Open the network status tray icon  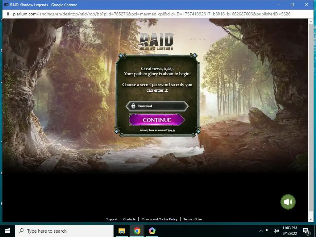click(x=269, y=231)
